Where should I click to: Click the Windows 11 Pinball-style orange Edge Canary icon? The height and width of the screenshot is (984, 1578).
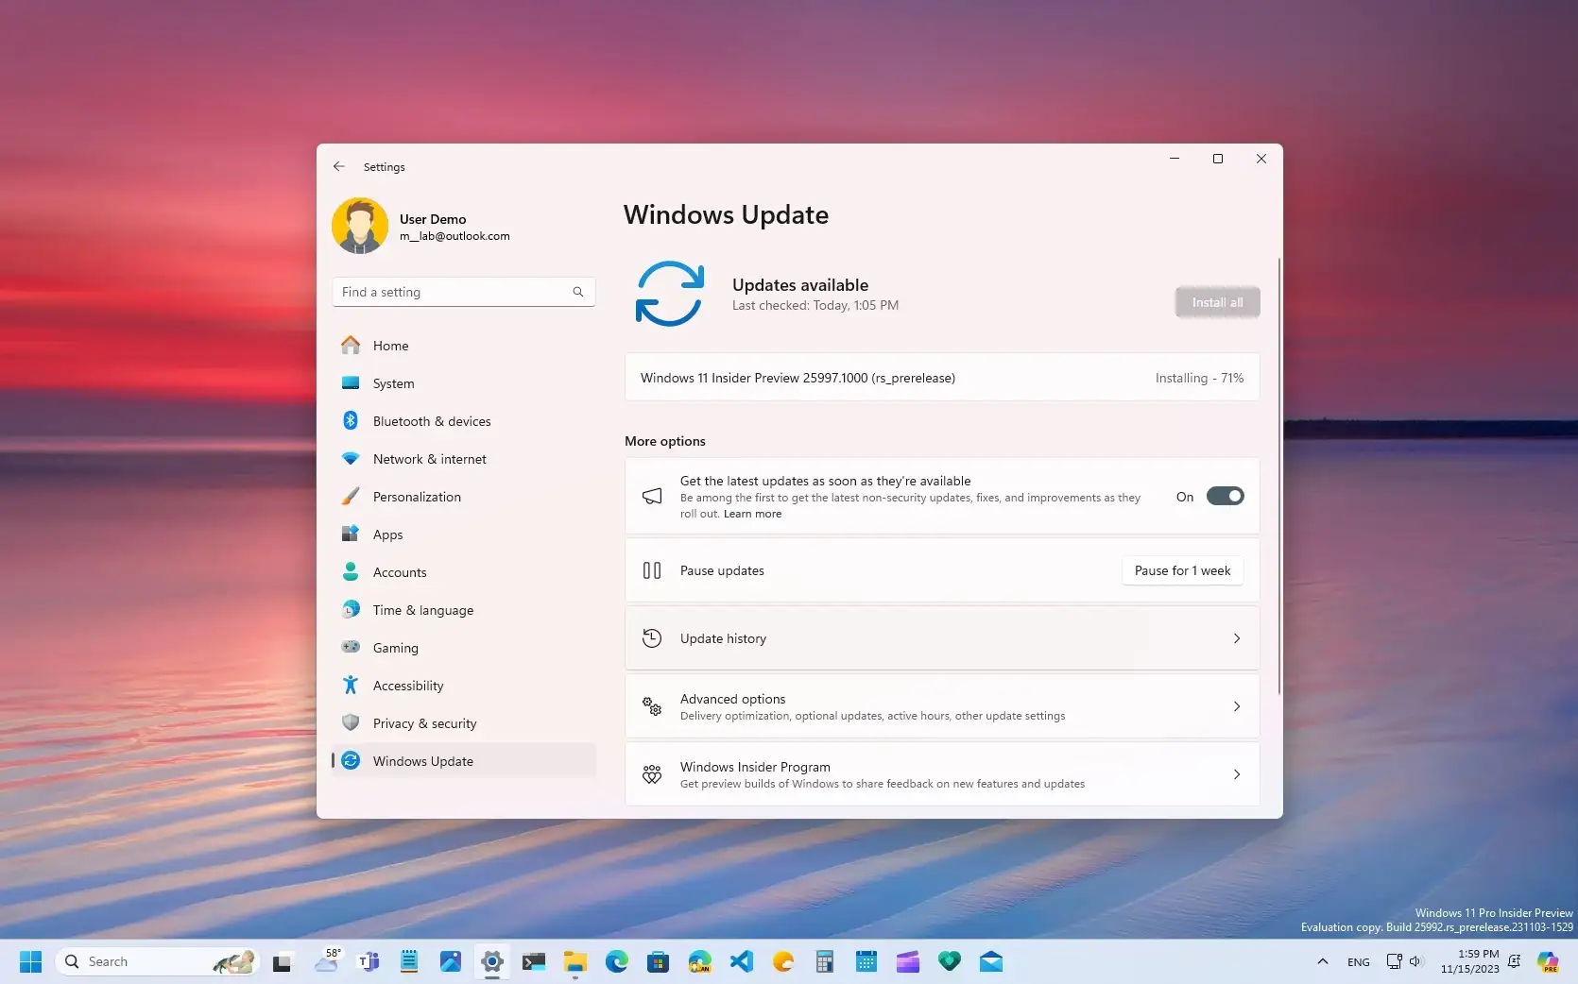pos(783,962)
